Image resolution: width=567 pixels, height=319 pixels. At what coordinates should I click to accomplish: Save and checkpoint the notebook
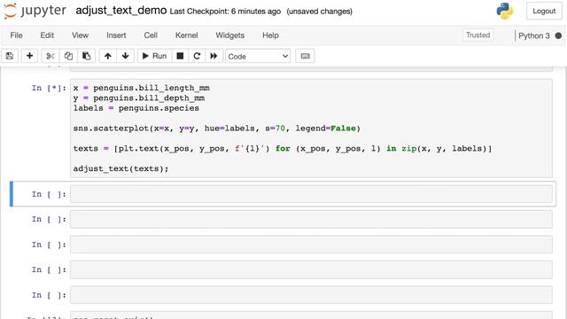pos(10,56)
